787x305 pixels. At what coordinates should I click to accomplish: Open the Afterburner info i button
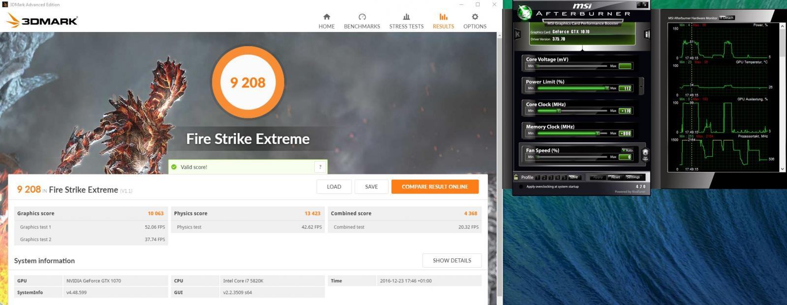[647, 34]
